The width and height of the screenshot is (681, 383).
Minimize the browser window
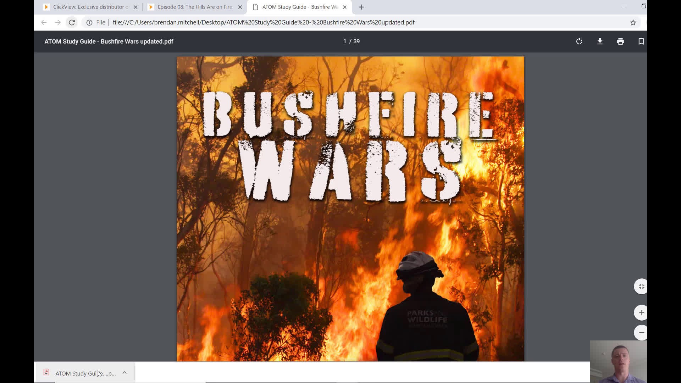click(x=624, y=6)
